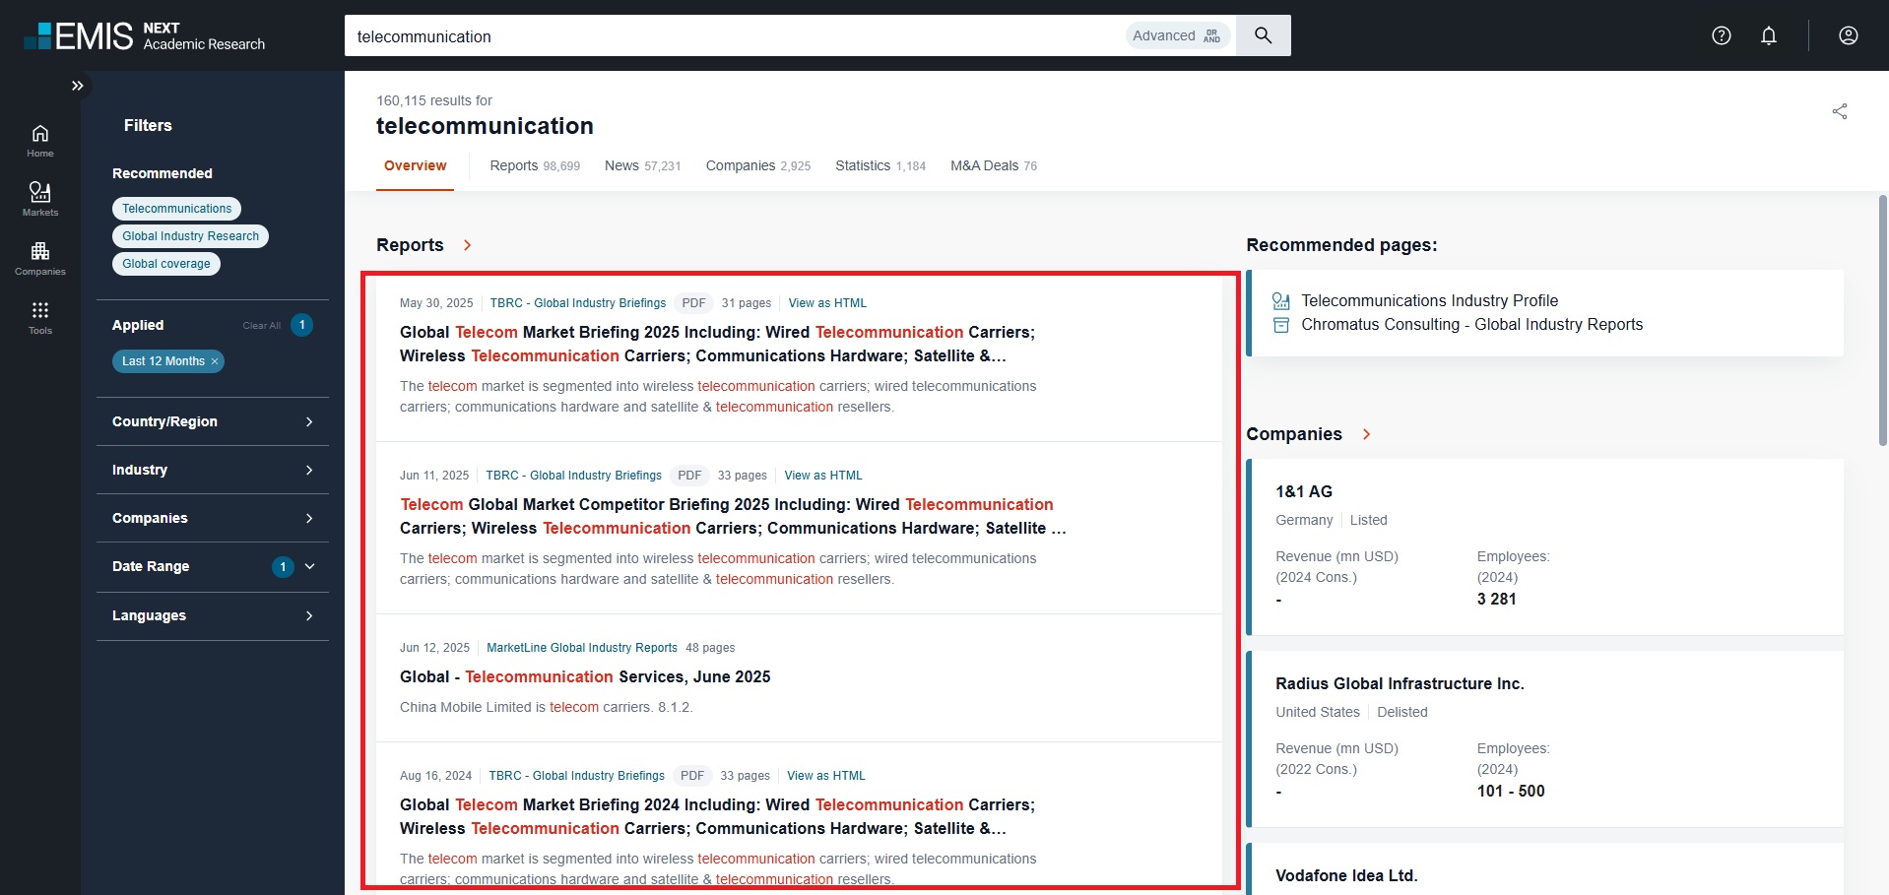This screenshot has height=895, width=1889.
Task: Expand the Country/Region filter
Action: click(212, 421)
